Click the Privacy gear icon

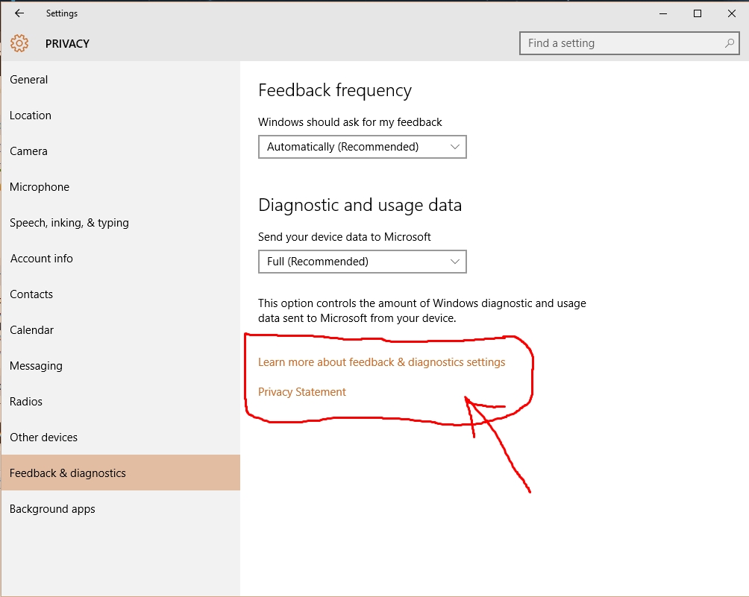19,43
